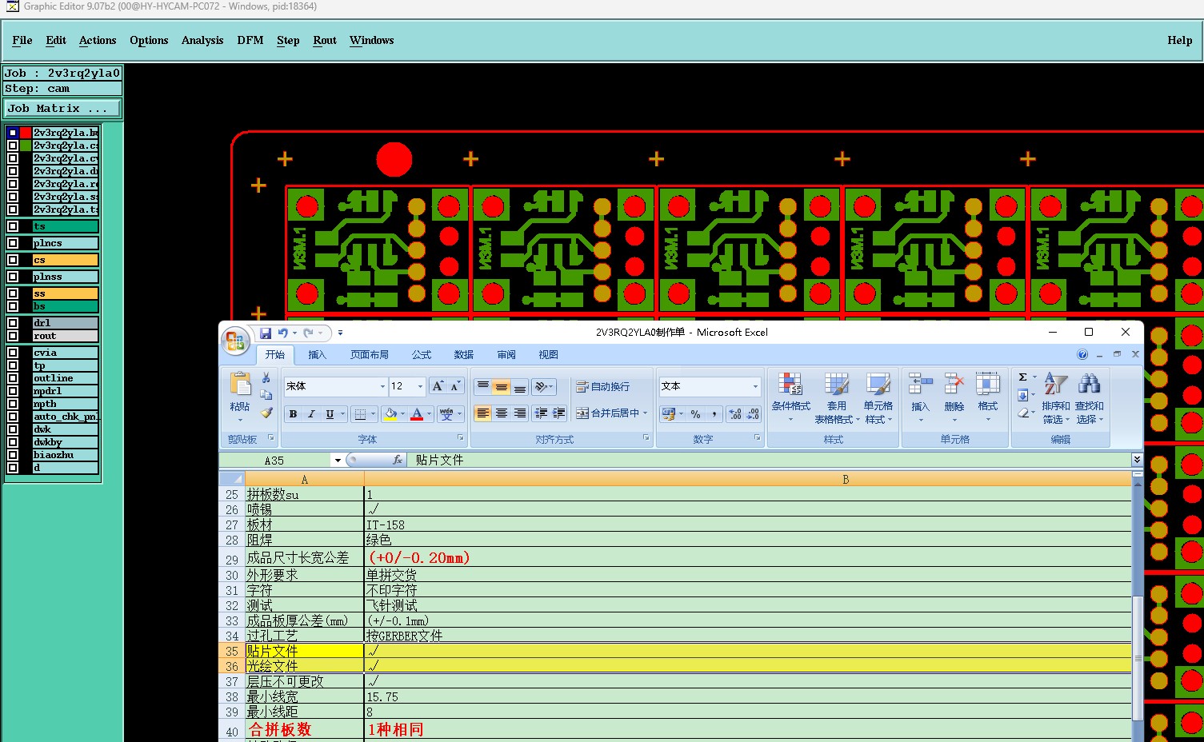This screenshot has height=742, width=1204.
Task: Activate the Excel format painter brush
Action: (266, 413)
